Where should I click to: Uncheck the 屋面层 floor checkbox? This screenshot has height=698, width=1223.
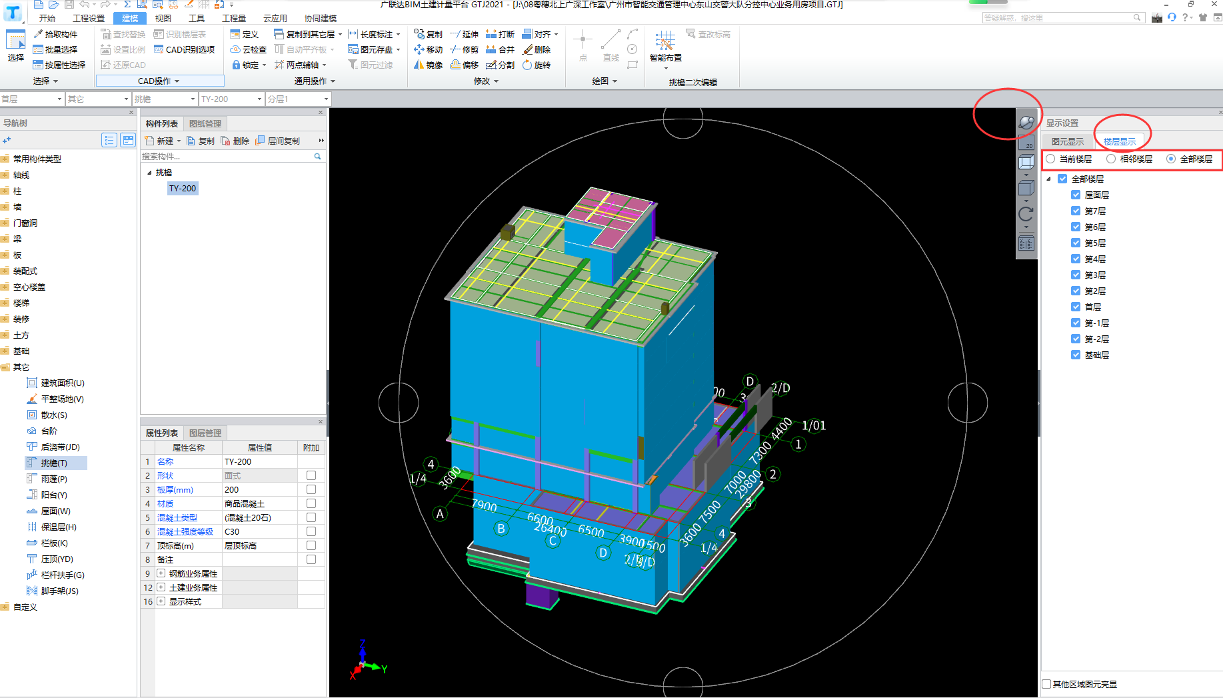point(1076,195)
